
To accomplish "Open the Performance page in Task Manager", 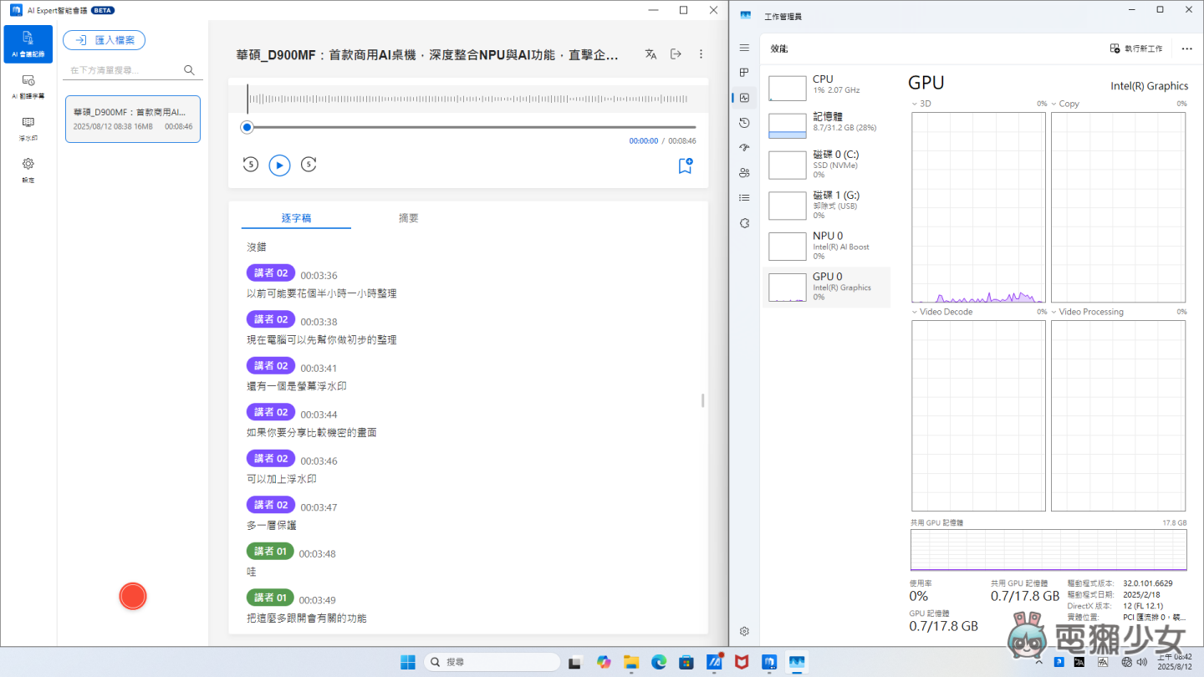I will click(744, 98).
